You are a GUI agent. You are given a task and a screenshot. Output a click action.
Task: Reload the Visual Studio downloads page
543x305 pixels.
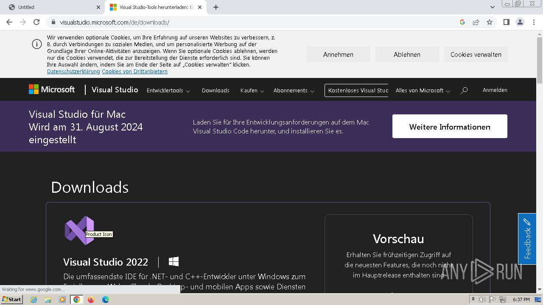click(x=36, y=22)
